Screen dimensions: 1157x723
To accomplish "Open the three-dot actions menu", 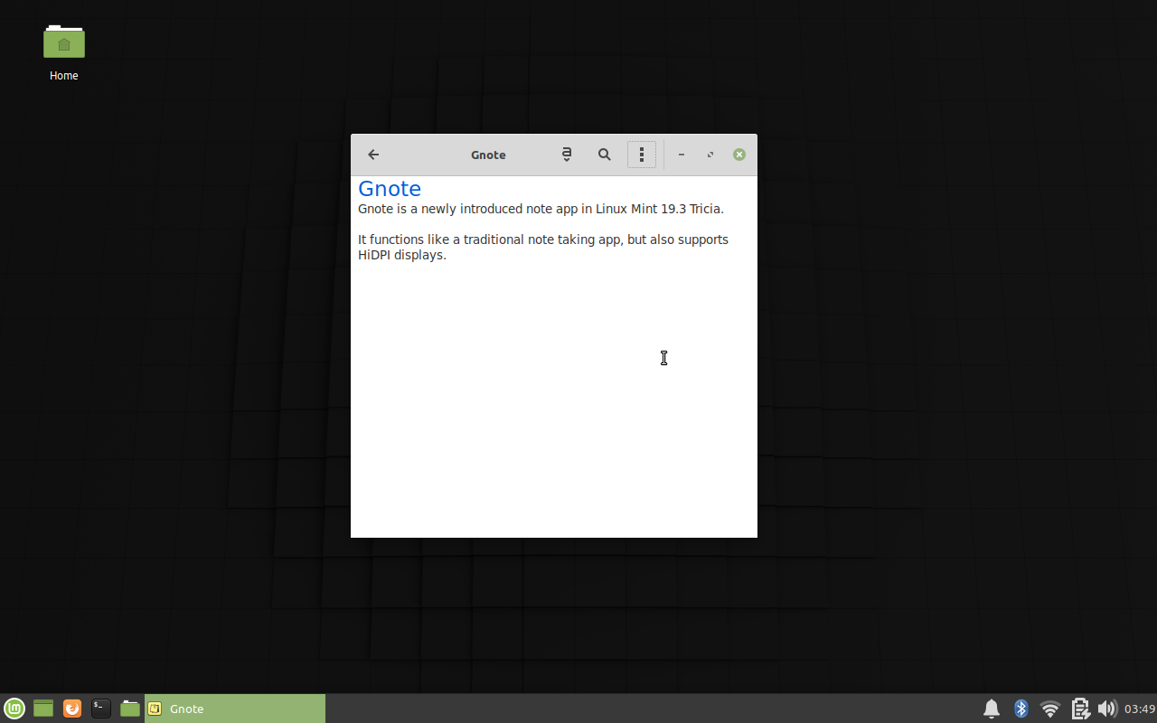I will pos(642,155).
